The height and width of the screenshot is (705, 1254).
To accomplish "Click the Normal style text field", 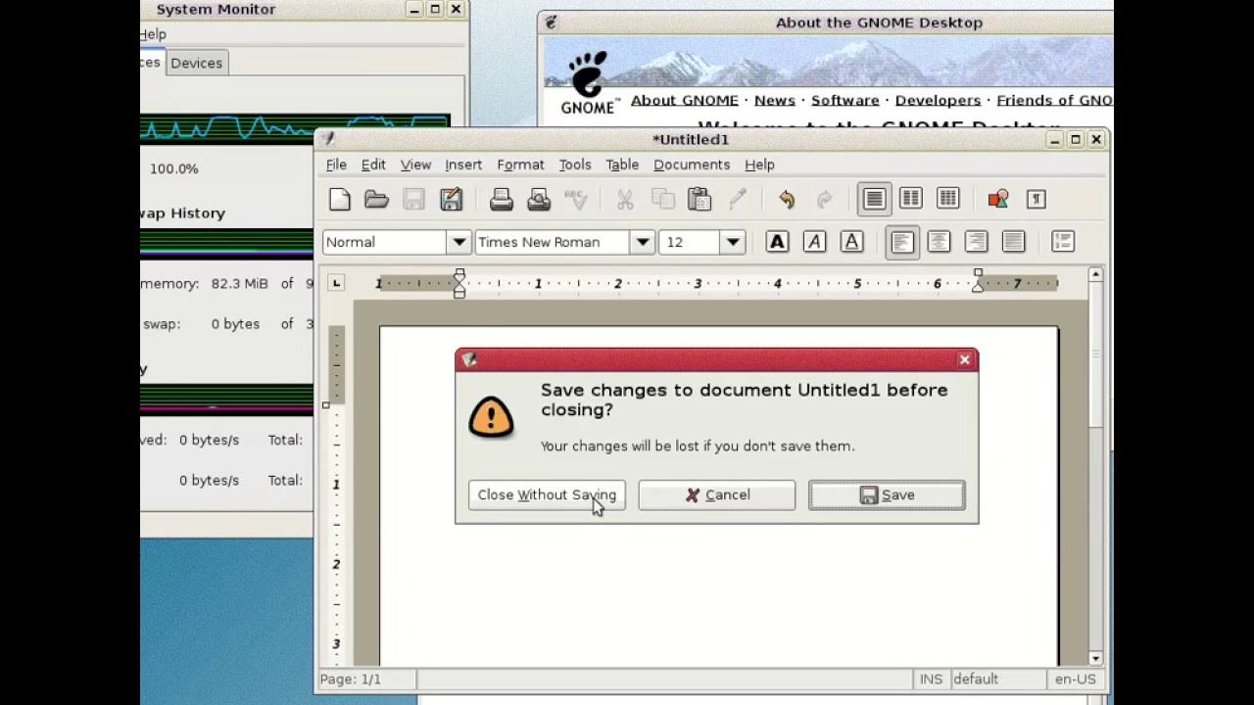I will point(384,242).
